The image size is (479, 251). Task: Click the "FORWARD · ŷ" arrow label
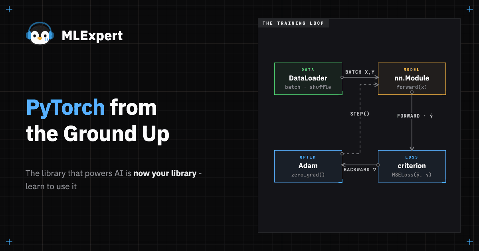click(x=416, y=116)
